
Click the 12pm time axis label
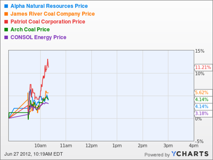click(x=91, y=145)
